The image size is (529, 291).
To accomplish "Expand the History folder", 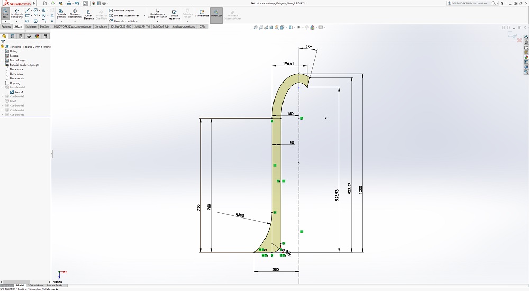I will pyautogui.click(x=2, y=51).
